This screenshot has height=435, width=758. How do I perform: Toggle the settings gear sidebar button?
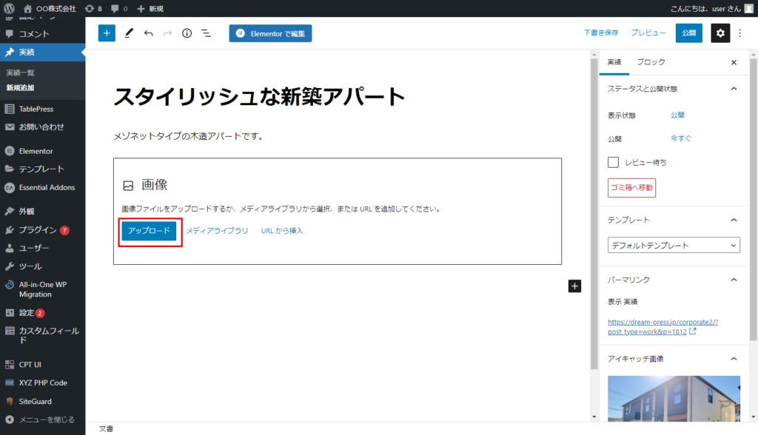[720, 33]
